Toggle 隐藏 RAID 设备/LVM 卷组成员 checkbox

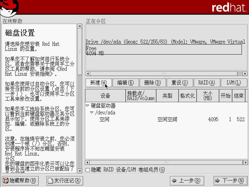88,170
